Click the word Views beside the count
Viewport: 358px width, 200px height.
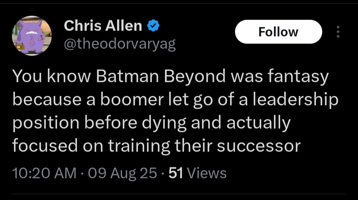[207, 173]
